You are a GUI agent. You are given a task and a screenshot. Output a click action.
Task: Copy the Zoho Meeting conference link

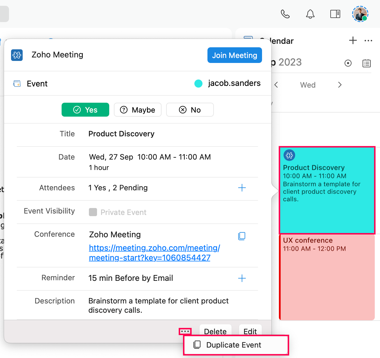242,236
